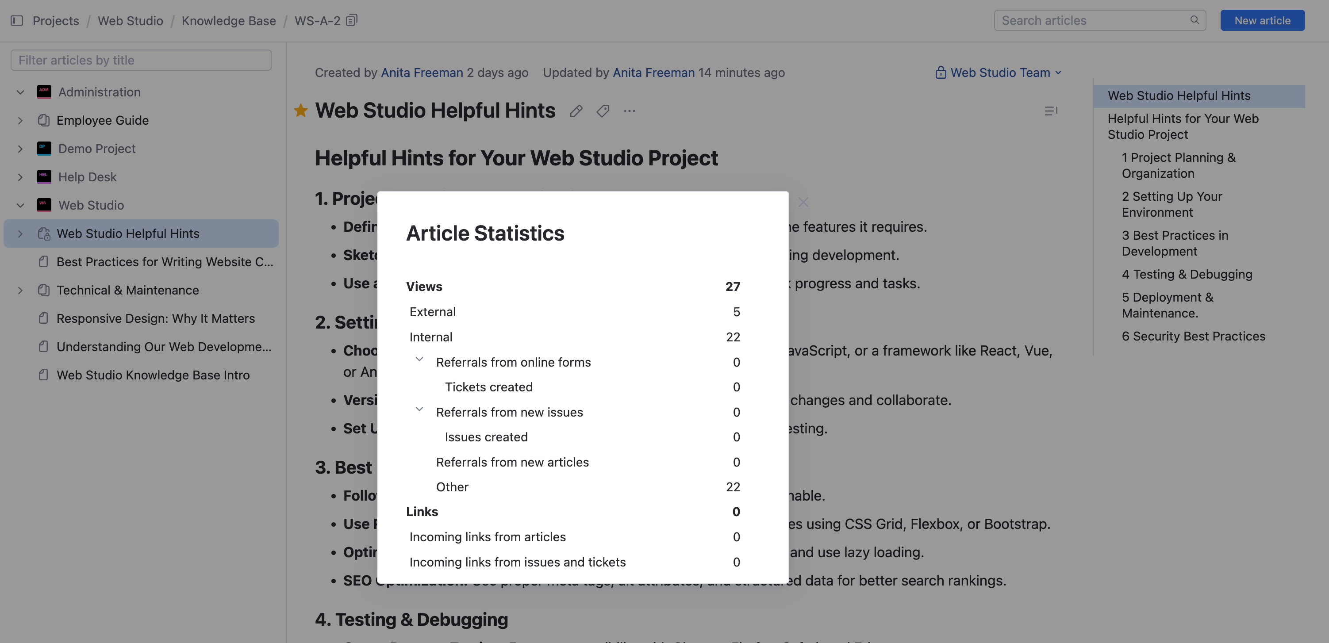Viewport: 1329px width, 643px height.
Task: Close the Article Statistics dialog
Action: [803, 202]
